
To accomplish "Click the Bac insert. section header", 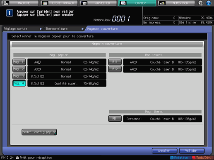I will coord(155,55).
